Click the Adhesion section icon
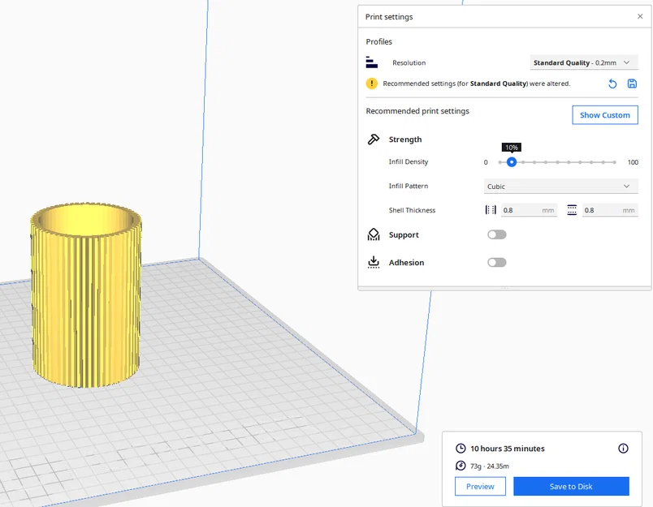Image resolution: width=653 pixels, height=507 pixels. pos(373,262)
